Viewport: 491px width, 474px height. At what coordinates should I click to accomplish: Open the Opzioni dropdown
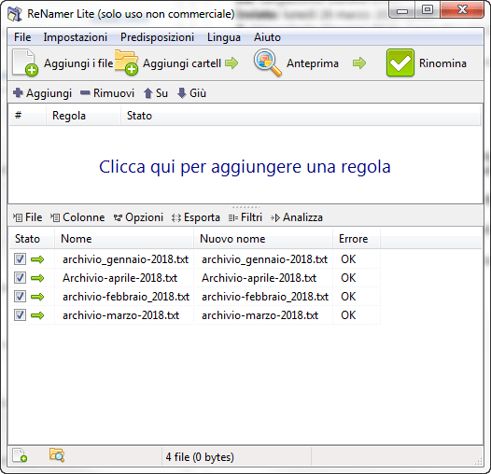pos(138,217)
